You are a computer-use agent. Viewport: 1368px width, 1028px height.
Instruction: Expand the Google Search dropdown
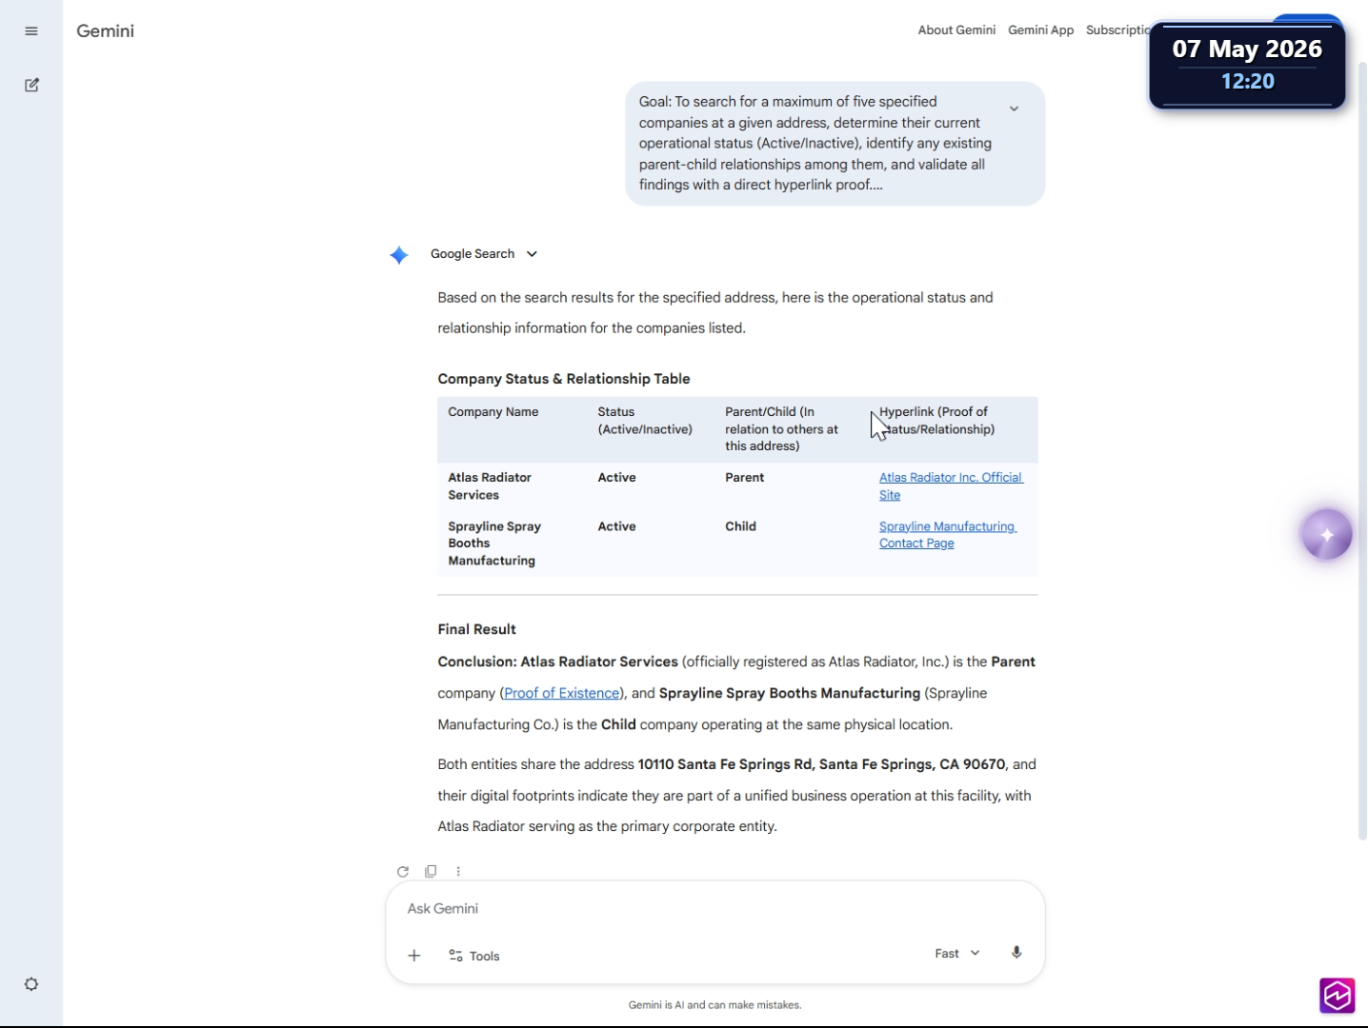tap(484, 254)
